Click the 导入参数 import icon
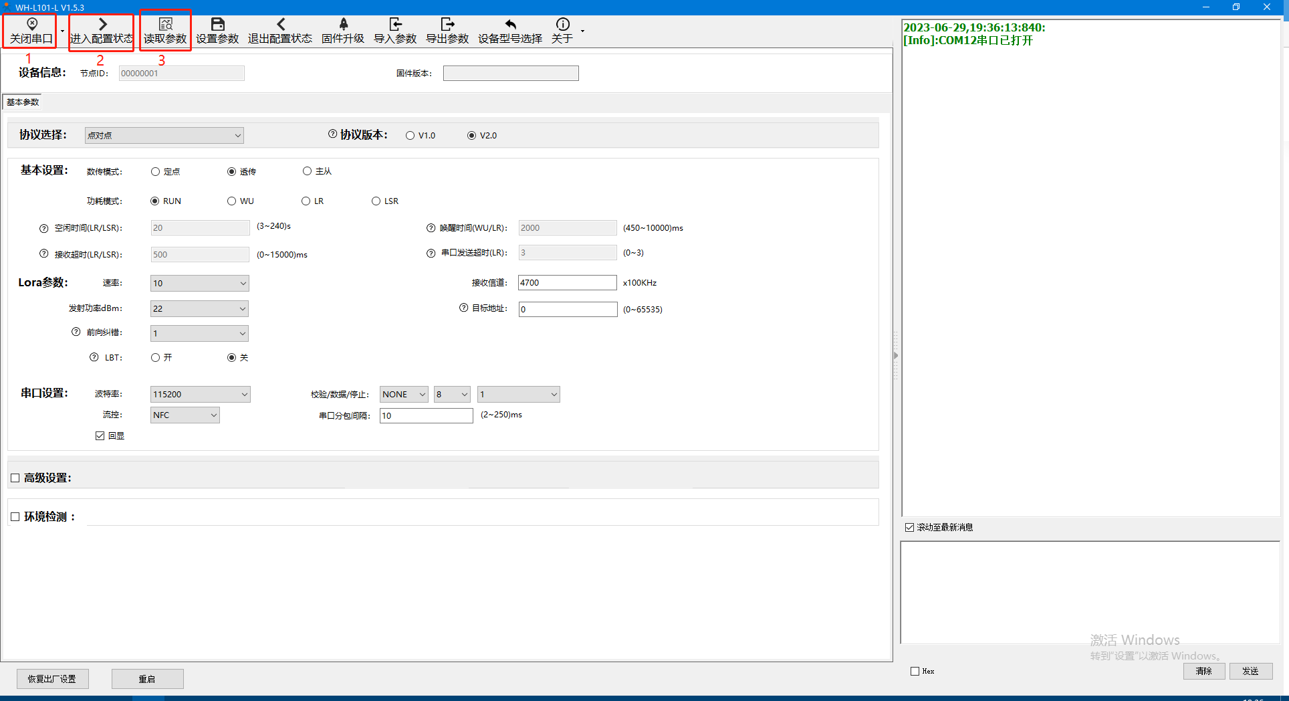 click(395, 25)
